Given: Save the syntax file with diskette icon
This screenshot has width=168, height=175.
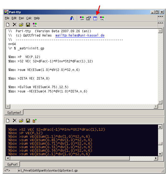Looking at the screenshot, I should (28, 25).
